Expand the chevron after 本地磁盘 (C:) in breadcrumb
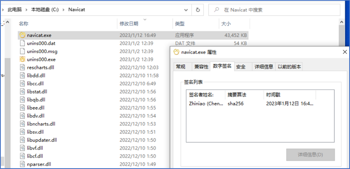The image size is (350, 169). click(64, 10)
